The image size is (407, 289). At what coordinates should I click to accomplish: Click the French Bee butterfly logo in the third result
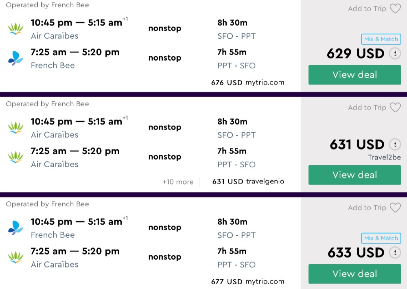point(15,228)
